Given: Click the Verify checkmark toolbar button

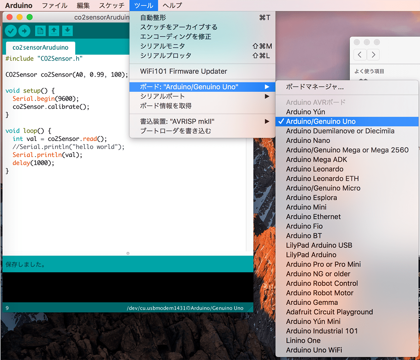Looking at the screenshot, I should coord(11,31).
